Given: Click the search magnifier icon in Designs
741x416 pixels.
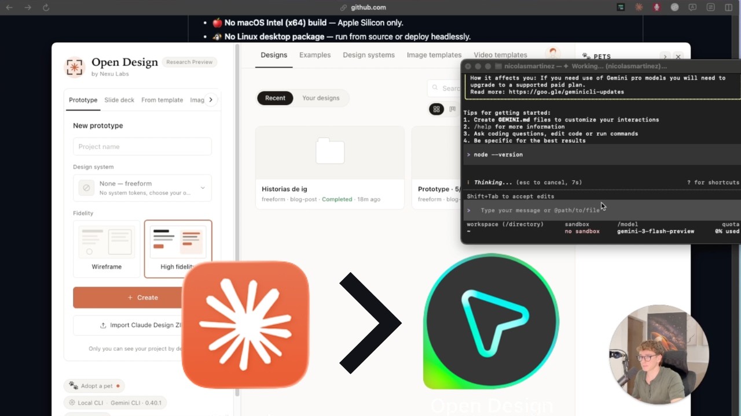Looking at the screenshot, I should [x=436, y=88].
